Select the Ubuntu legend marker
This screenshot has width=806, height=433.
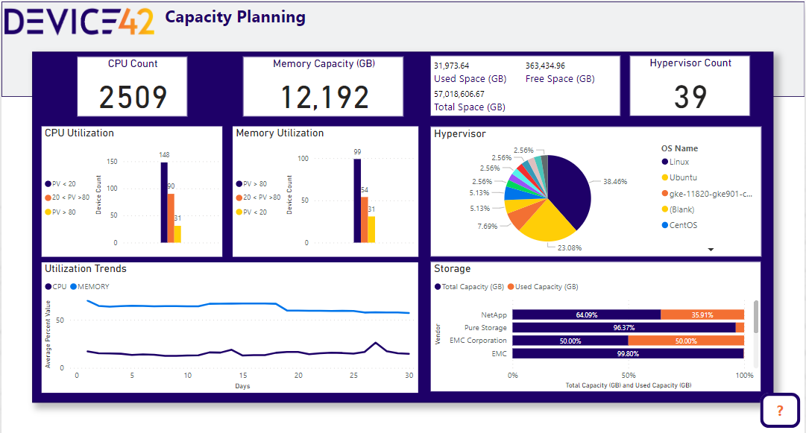665,177
